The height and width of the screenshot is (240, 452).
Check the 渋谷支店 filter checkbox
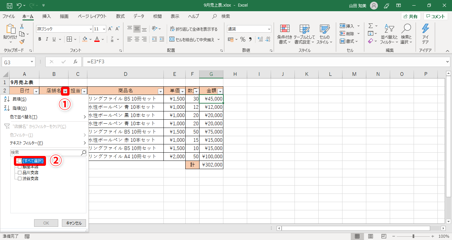tap(20, 178)
